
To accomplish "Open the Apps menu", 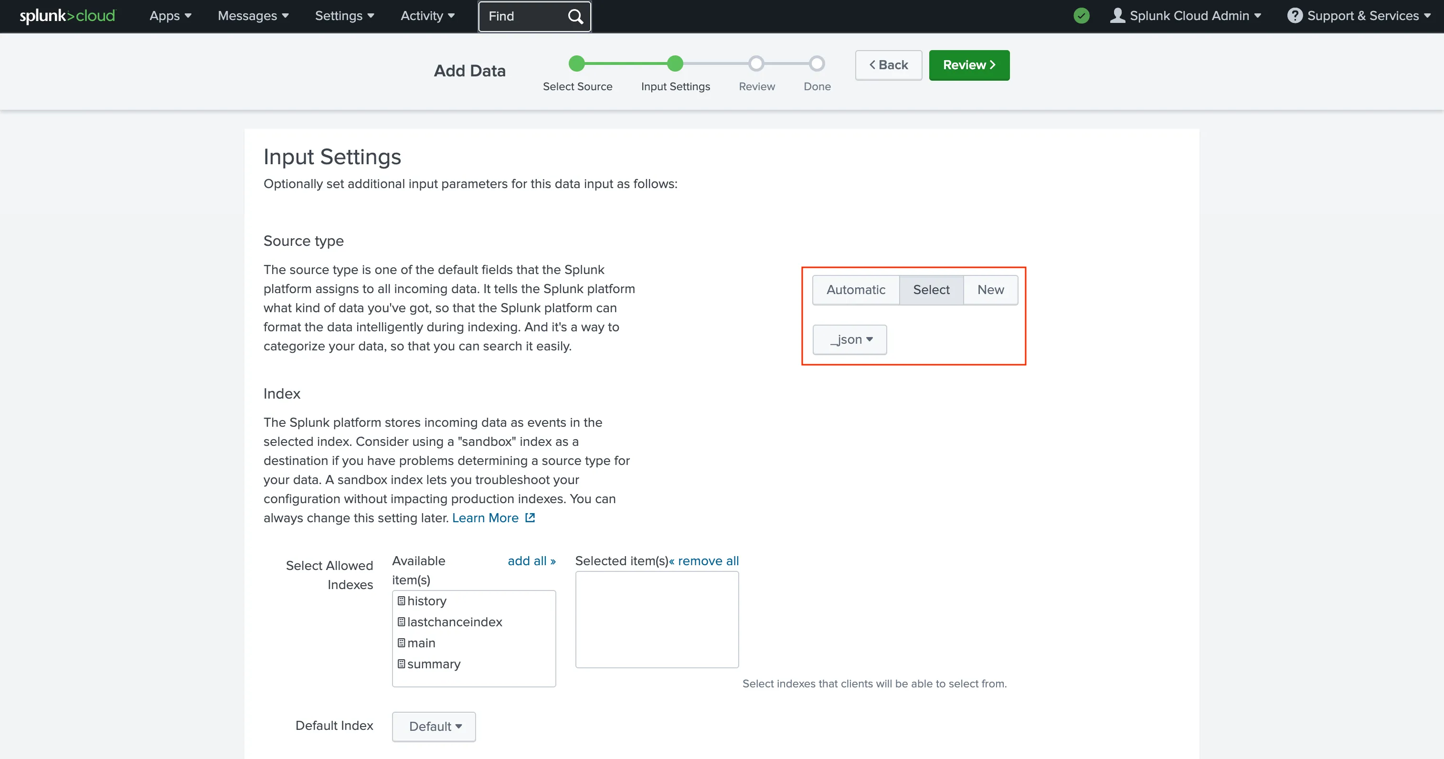I will point(170,16).
